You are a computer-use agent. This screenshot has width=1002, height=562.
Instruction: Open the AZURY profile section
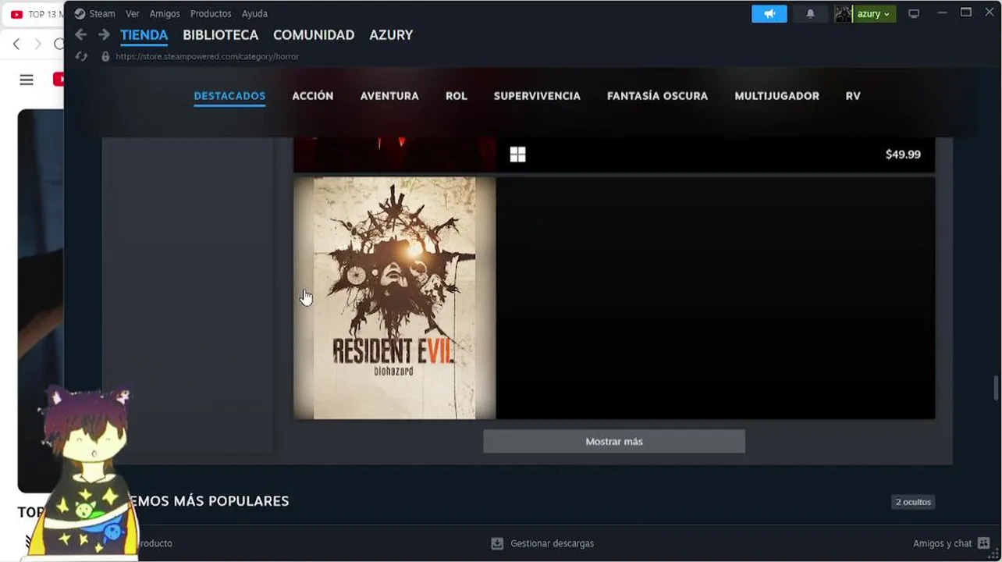(391, 35)
